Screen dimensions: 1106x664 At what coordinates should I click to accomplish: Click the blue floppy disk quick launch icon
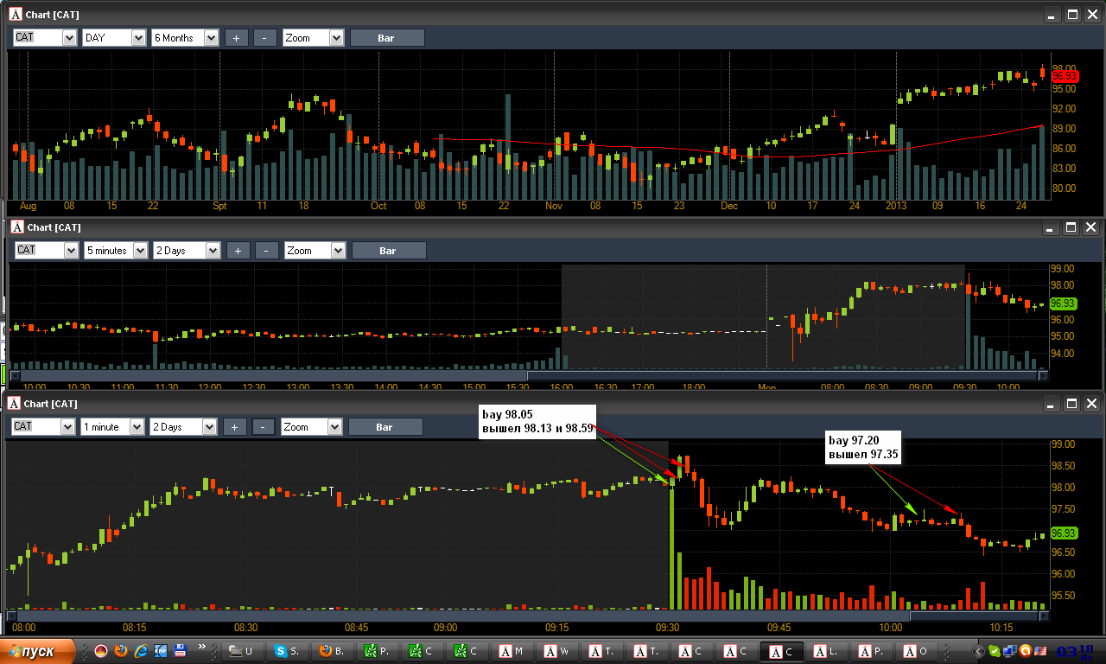[181, 650]
